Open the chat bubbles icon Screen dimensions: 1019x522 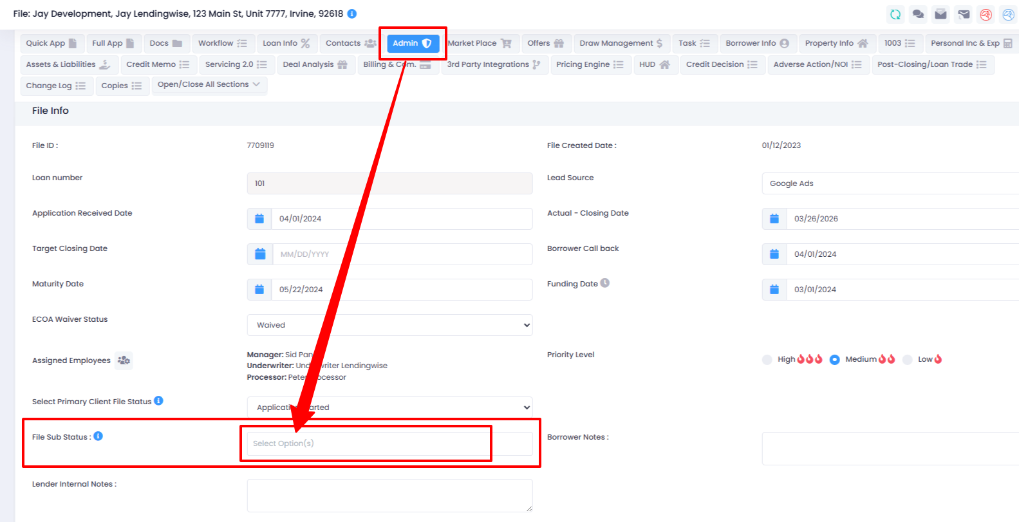coord(918,14)
